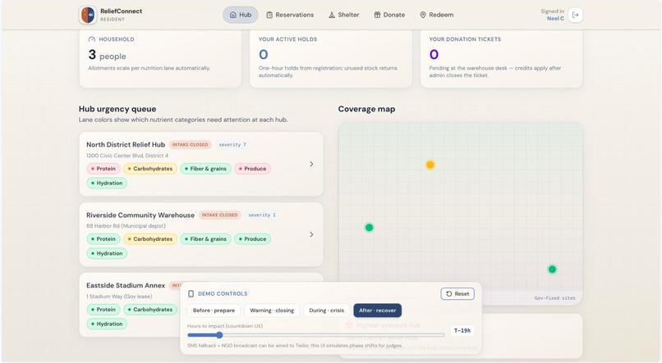Click the pin icon beside Redeem
662x363 pixels.
[x=423, y=15]
